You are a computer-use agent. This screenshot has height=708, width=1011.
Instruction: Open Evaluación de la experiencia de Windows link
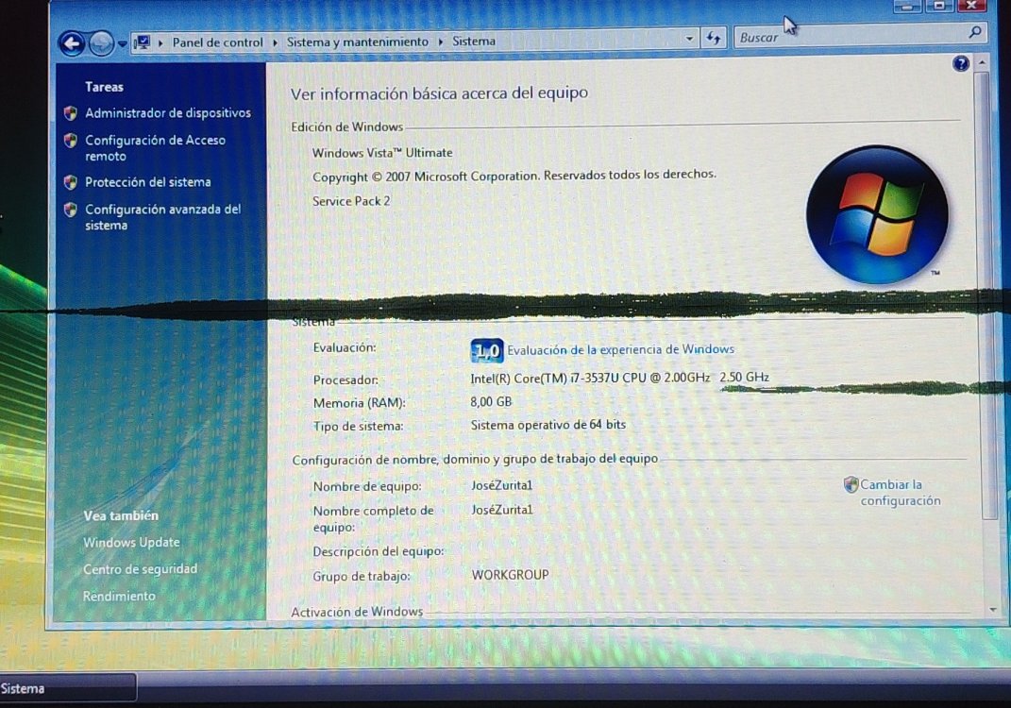tap(620, 349)
